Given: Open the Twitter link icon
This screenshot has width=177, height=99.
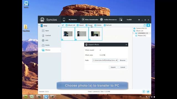Looking at the screenshot, I should 148,92.
